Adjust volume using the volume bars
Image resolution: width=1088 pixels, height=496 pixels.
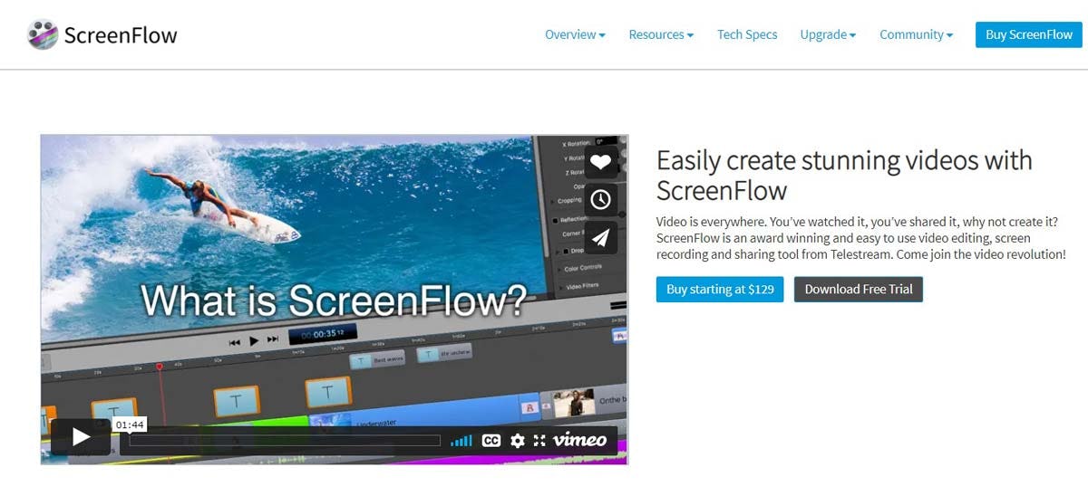click(x=461, y=441)
